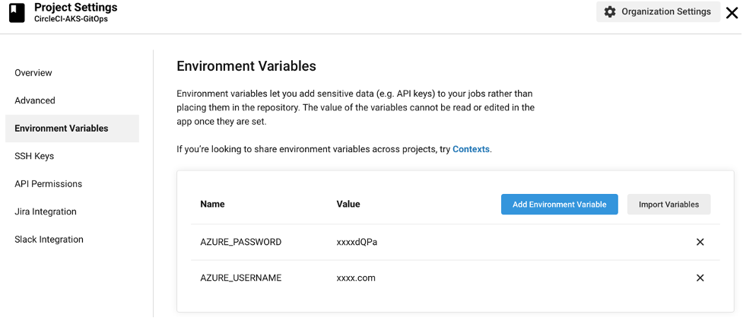The height and width of the screenshot is (318, 743).
Task: Click the xxxx.com value
Action: (x=356, y=278)
